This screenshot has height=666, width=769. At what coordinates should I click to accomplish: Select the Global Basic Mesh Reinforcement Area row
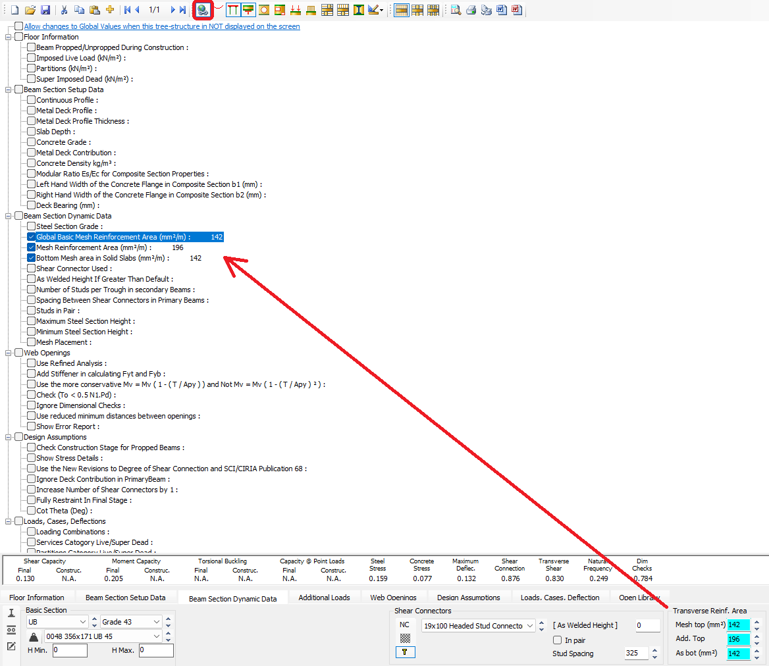coord(113,237)
